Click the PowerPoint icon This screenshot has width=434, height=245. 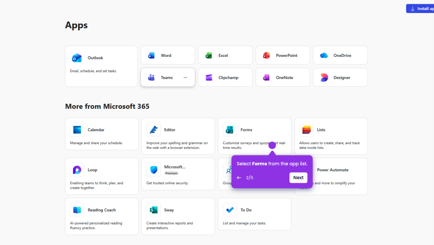tap(266, 56)
